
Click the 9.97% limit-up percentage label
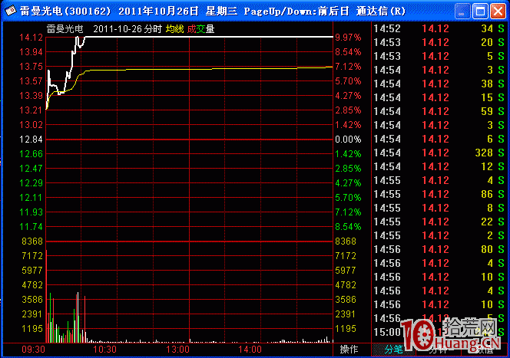point(348,38)
